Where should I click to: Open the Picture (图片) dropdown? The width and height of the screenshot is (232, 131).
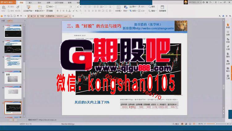pyautogui.click(x=133, y=7)
